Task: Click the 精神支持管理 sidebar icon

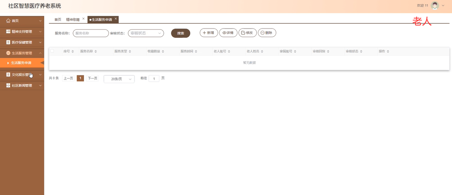Action: [x=8, y=32]
